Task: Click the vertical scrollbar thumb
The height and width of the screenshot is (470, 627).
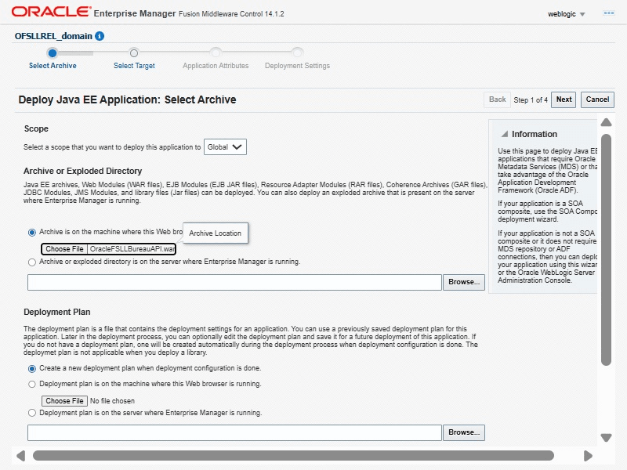Action: 606,250
